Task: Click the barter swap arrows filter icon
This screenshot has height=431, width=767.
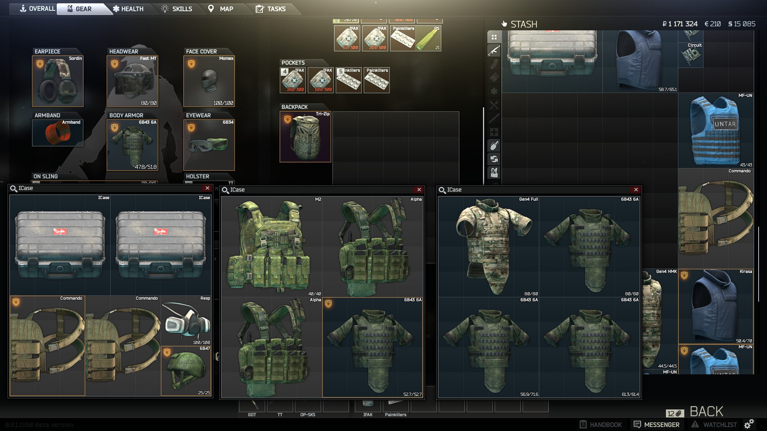Action: coord(494,159)
